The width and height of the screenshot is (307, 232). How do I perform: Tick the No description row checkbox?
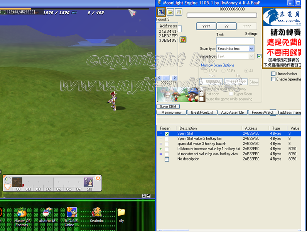(x=167, y=159)
